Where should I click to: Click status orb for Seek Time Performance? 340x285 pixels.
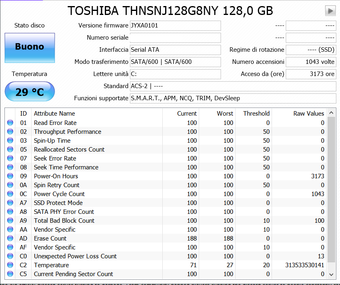[10, 167]
